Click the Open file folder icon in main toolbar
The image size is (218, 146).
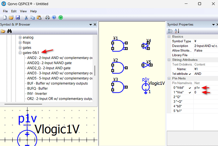(11, 17)
